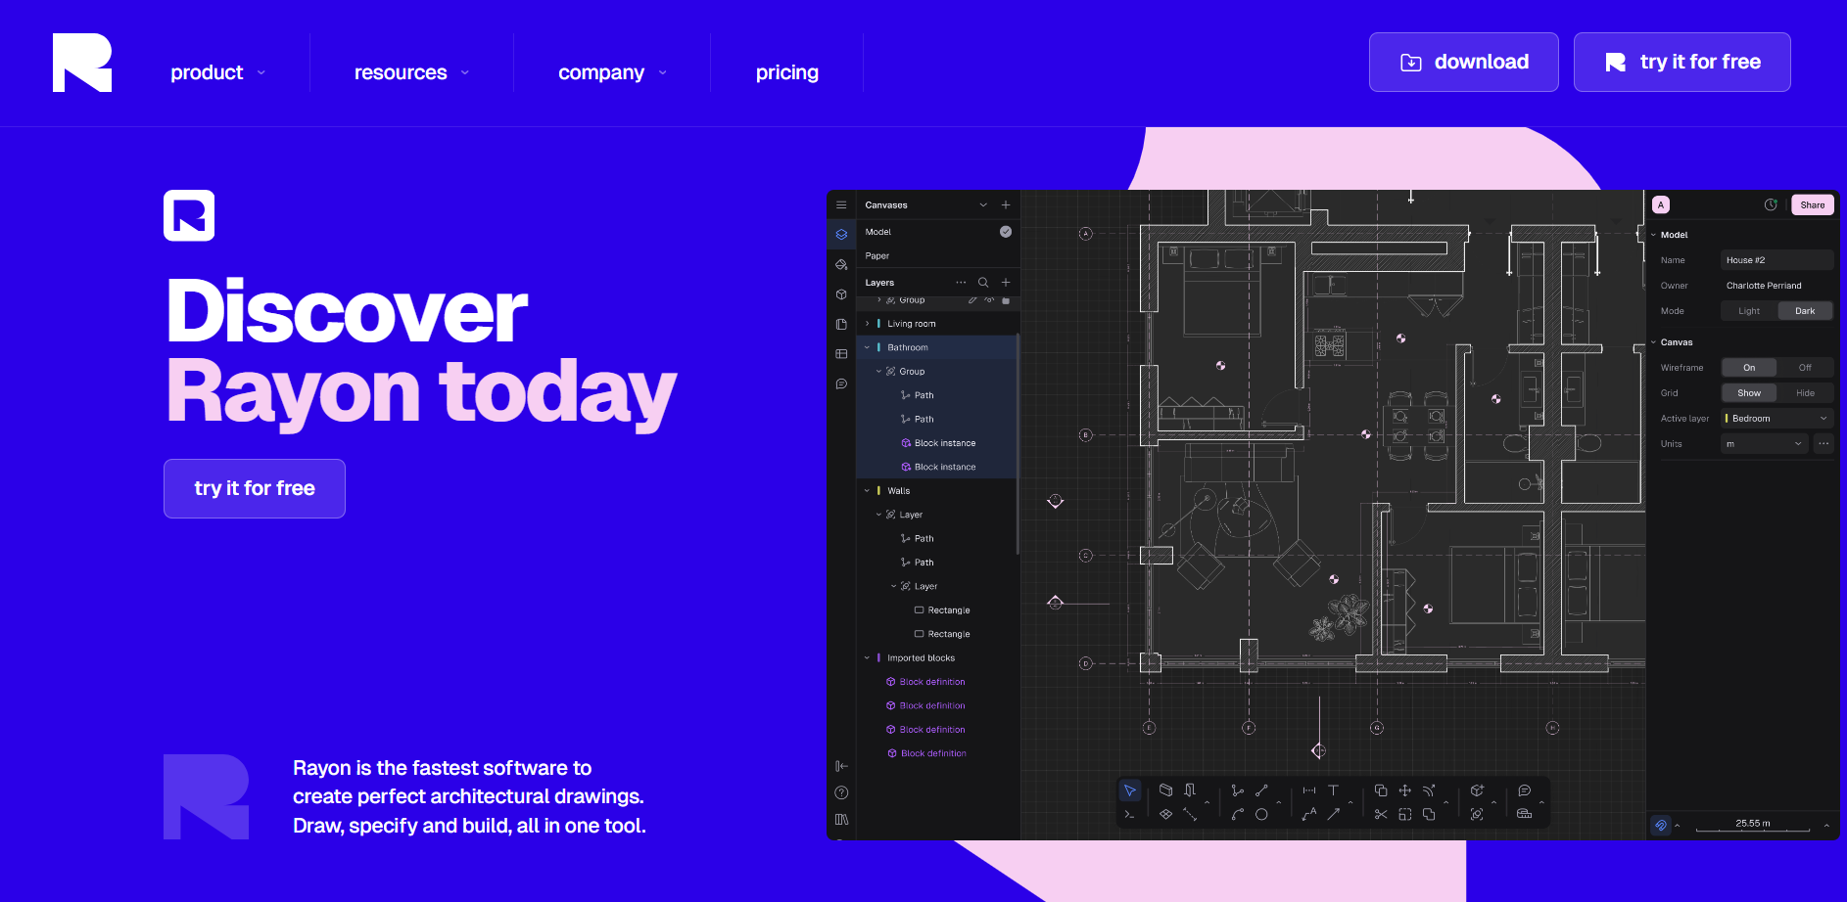The width and height of the screenshot is (1847, 902).
Task: Add a new layer with plus
Action: (x=1006, y=283)
